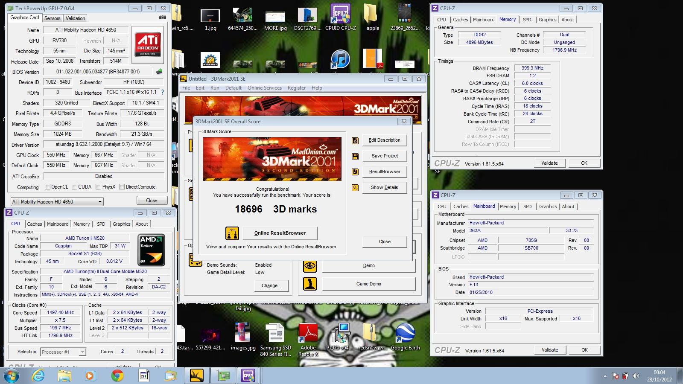Click the GPU-Z Name field
Image resolution: width=683 pixels, height=384 pixels.
click(85, 30)
